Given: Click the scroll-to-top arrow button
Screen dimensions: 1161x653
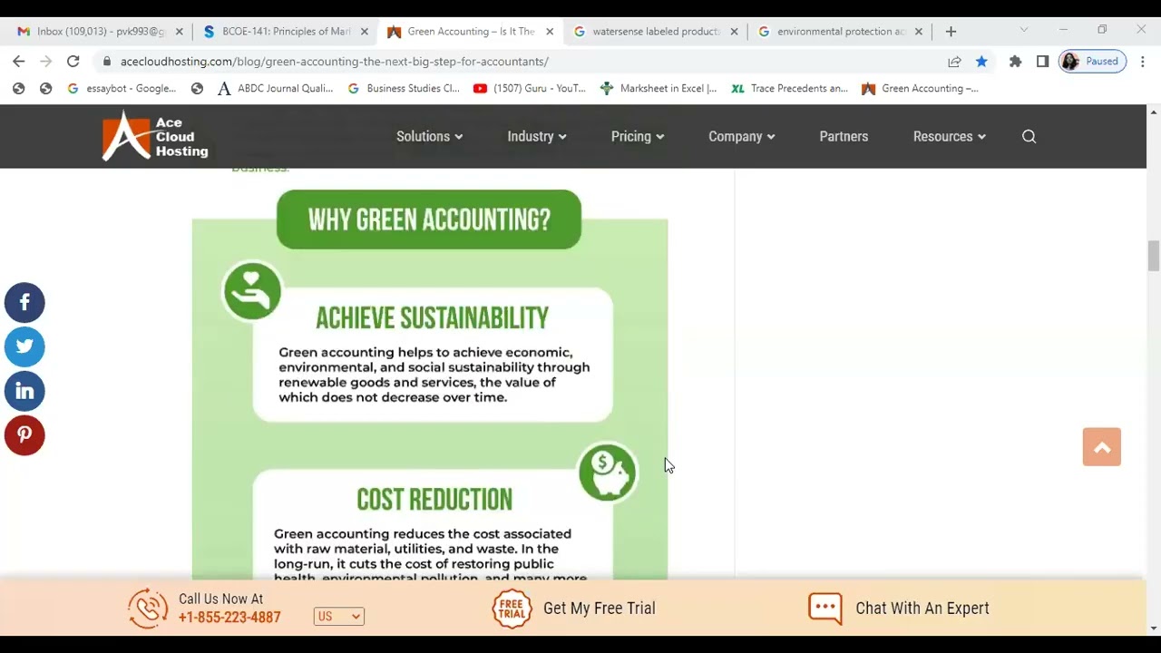Looking at the screenshot, I should tap(1101, 447).
